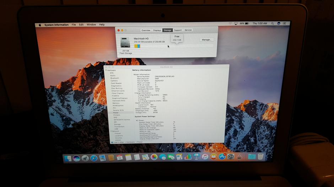Switch to the Support tab

click(178, 30)
